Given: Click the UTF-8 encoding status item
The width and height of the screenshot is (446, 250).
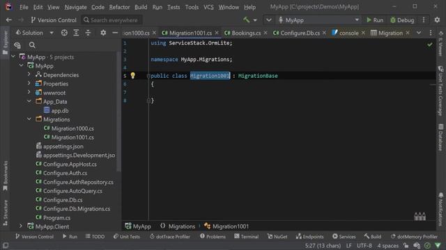Looking at the screenshot, I should (x=364, y=245).
